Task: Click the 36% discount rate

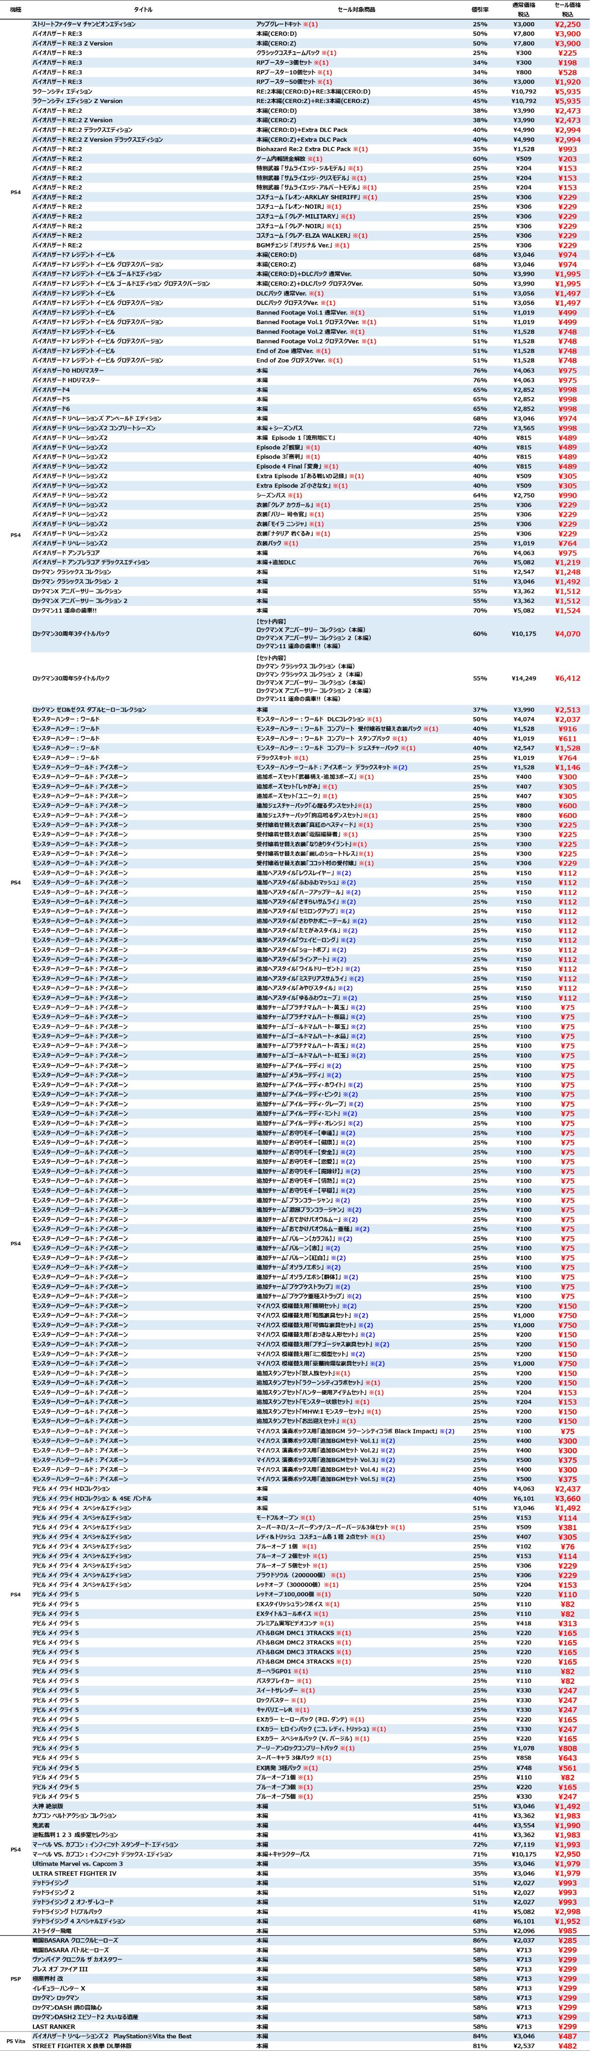Action: click(479, 82)
